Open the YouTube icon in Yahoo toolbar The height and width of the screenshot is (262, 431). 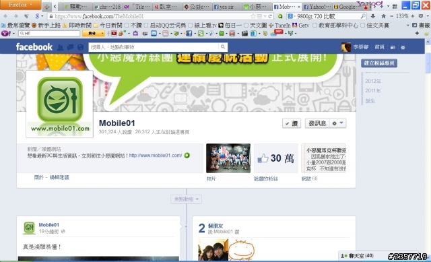(x=114, y=34)
